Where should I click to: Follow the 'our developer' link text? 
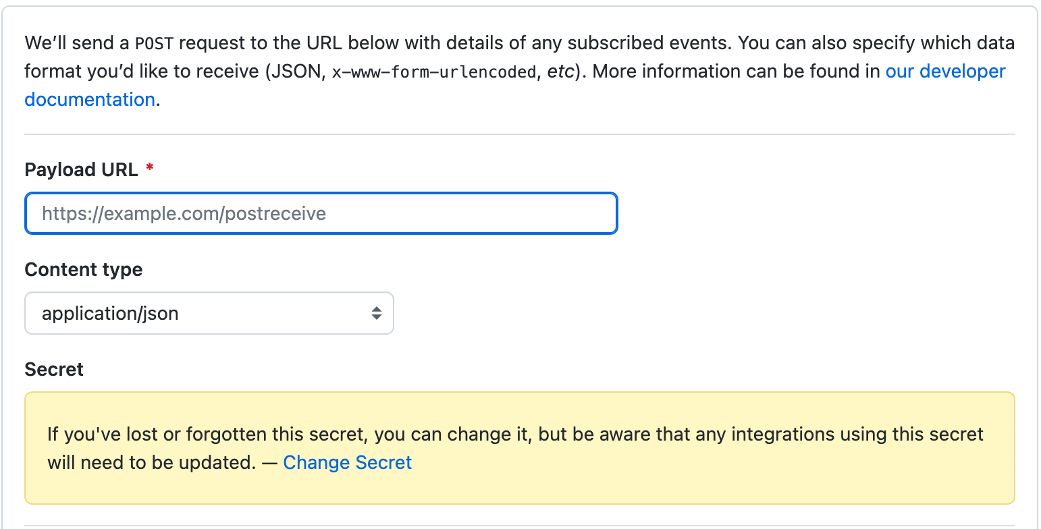(x=946, y=72)
